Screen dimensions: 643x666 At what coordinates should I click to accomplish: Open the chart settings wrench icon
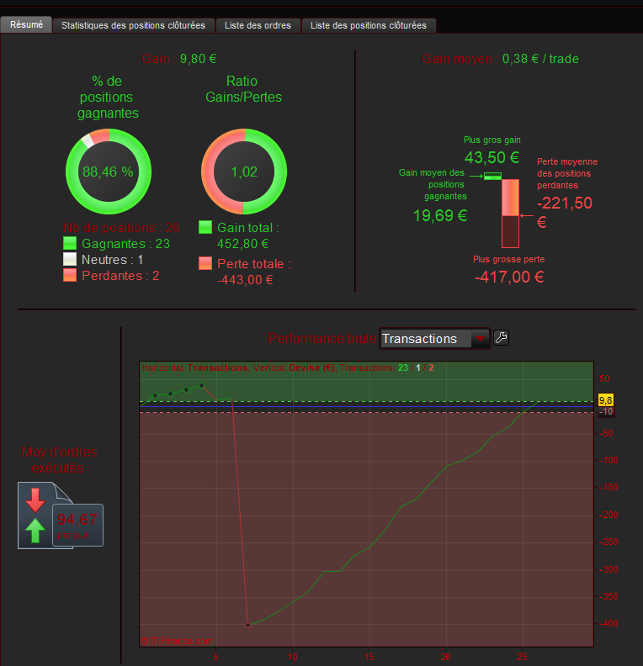pyautogui.click(x=501, y=338)
